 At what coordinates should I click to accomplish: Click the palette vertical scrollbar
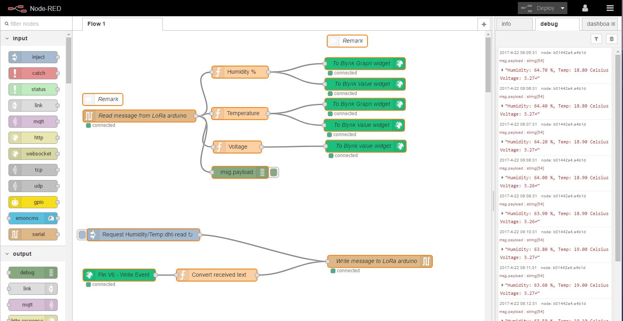69,60
